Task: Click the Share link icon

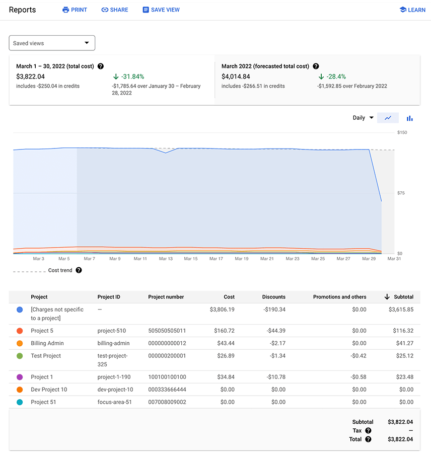Action: tap(105, 10)
